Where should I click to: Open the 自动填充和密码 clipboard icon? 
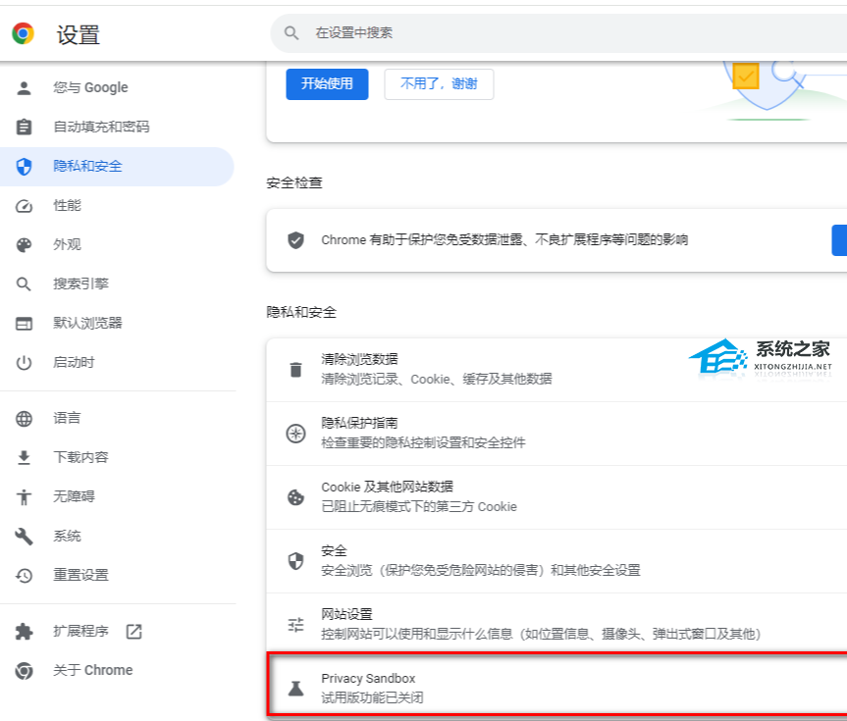coord(24,127)
